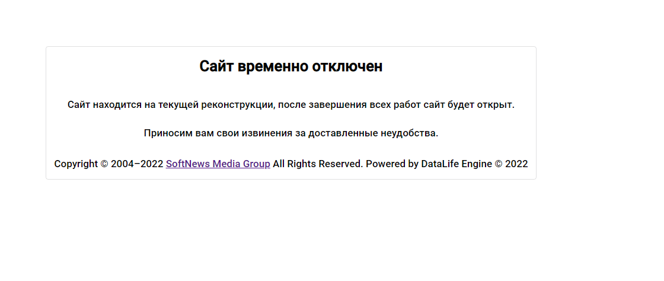Click the "Приносим вам свои извинения" apology line
664x281 pixels.
pyautogui.click(x=290, y=133)
